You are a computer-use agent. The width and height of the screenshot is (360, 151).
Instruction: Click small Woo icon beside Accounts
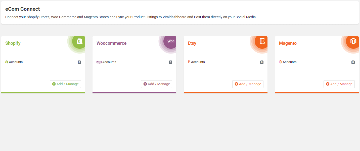[x=99, y=62]
